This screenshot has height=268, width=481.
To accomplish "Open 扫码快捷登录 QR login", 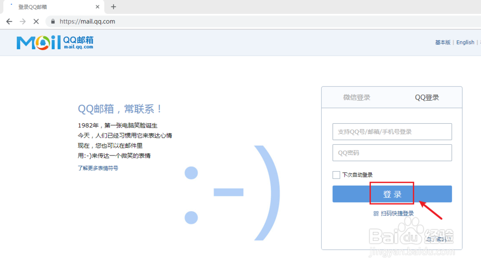I will point(393,213).
